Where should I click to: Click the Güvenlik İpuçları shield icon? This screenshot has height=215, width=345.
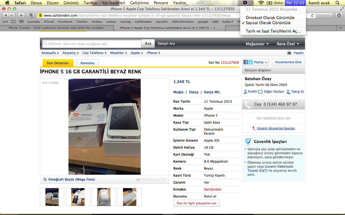(248, 142)
